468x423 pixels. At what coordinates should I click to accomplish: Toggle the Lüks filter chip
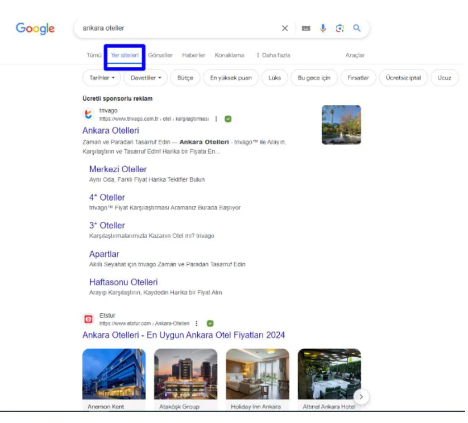(x=275, y=78)
